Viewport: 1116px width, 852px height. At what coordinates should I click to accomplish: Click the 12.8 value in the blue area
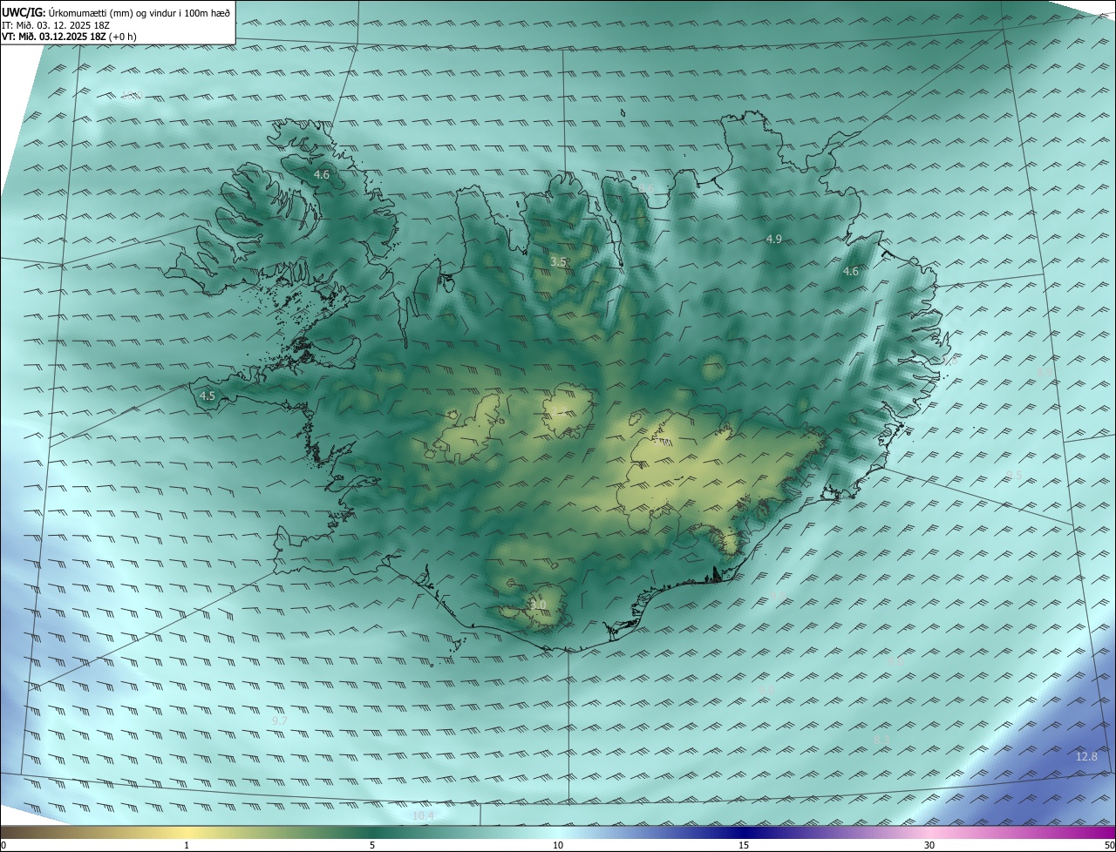click(x=1086, y=756)
